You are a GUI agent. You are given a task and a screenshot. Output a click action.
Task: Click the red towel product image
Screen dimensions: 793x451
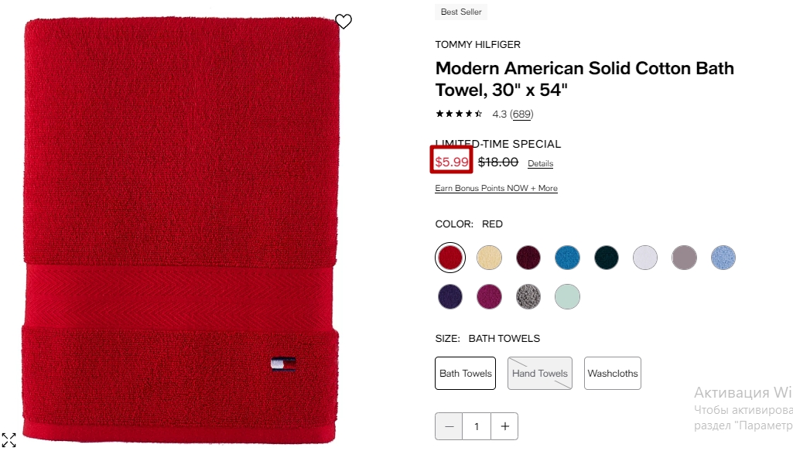coord(180,230)
